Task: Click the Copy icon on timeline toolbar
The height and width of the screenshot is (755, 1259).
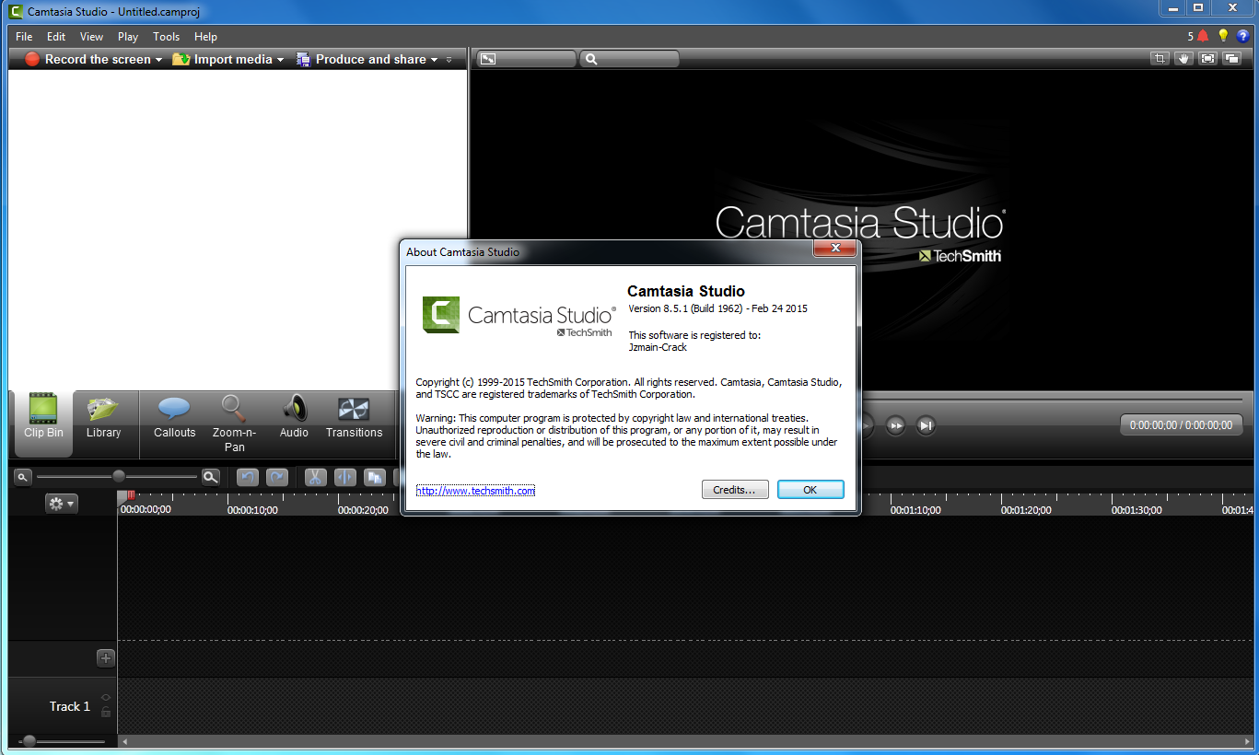Action: click(x=374, y=477)
